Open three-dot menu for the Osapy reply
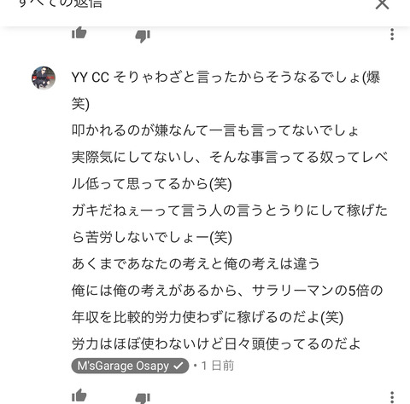This screenshot has height=404, width=410. coord(392,397)
